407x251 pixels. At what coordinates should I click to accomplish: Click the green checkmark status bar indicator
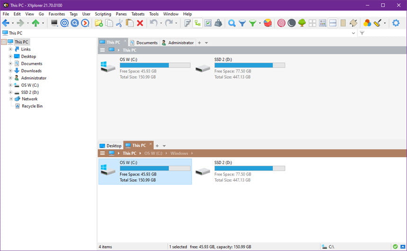pyautogui.click(x=395, y=247)
